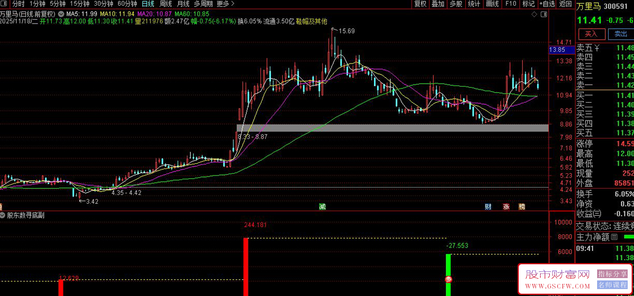This screenshot has height=296, width=634.
Task: Click the 卖一 ask row
Action: (x=605, y=85)
